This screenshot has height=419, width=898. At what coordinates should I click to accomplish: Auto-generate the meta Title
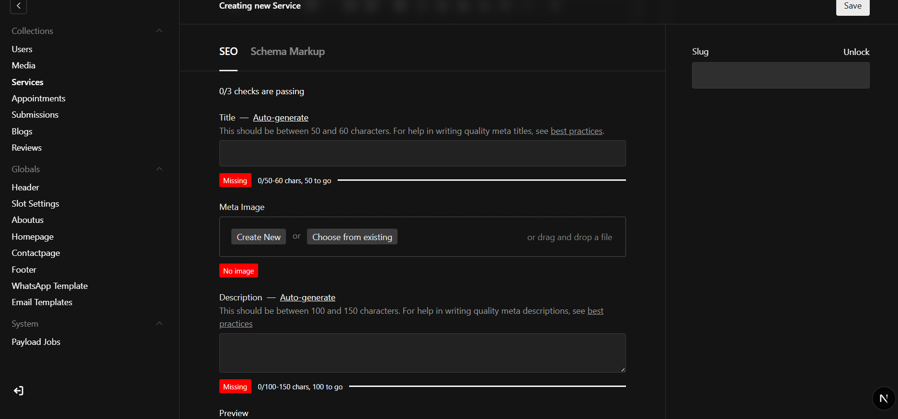(x=280, y=118)
